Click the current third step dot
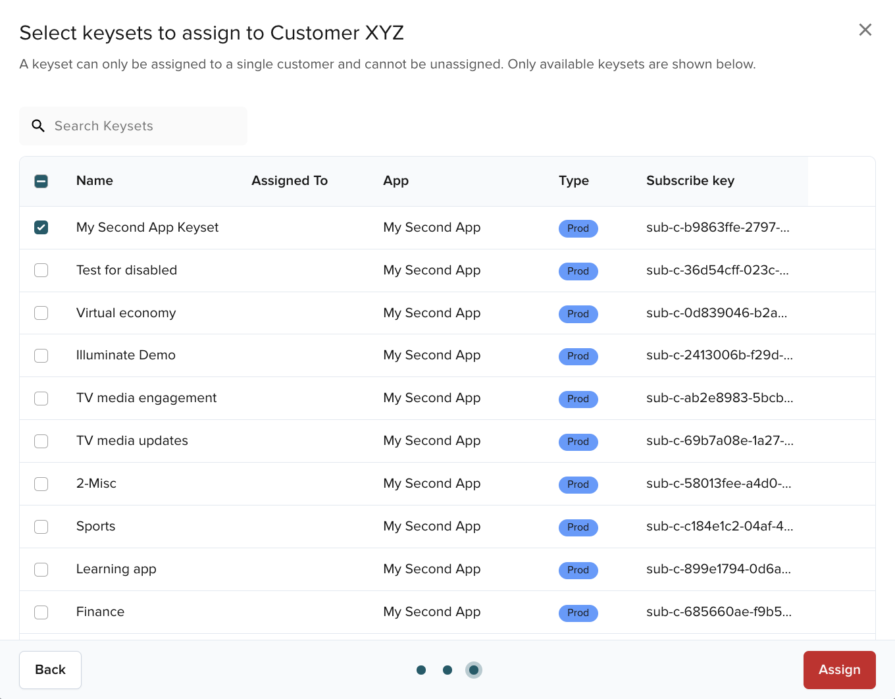Screen dimensions: 895x699 point(474,670)
